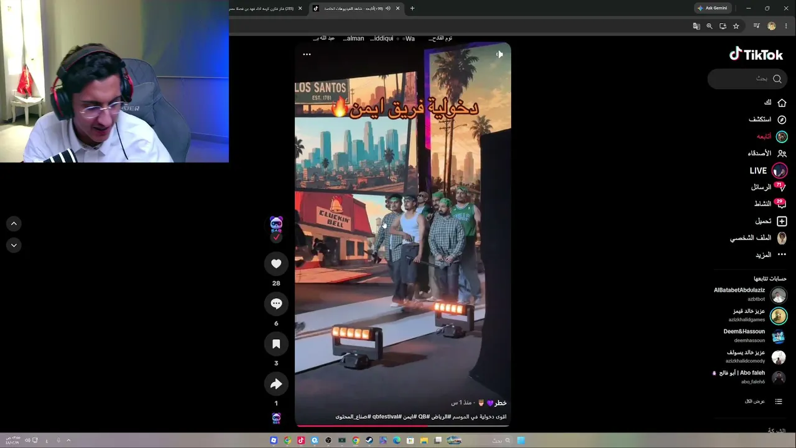
Task: Close the TikTok browser tab
Action: pos(398,9)
